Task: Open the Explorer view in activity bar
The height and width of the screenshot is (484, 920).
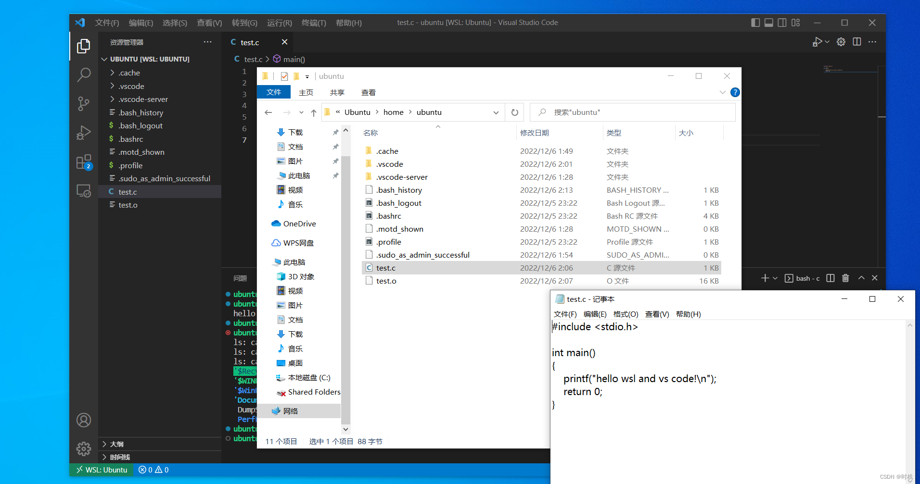Action: pyautogui.click(x=83, y=46)
